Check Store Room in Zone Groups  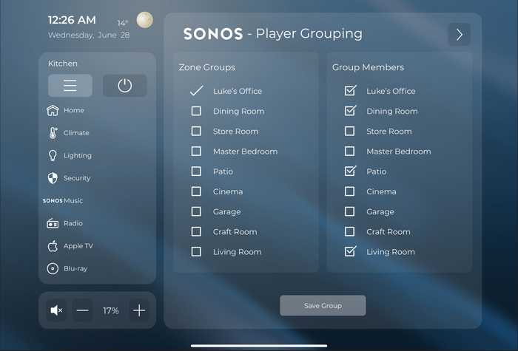tap(196, 131)
